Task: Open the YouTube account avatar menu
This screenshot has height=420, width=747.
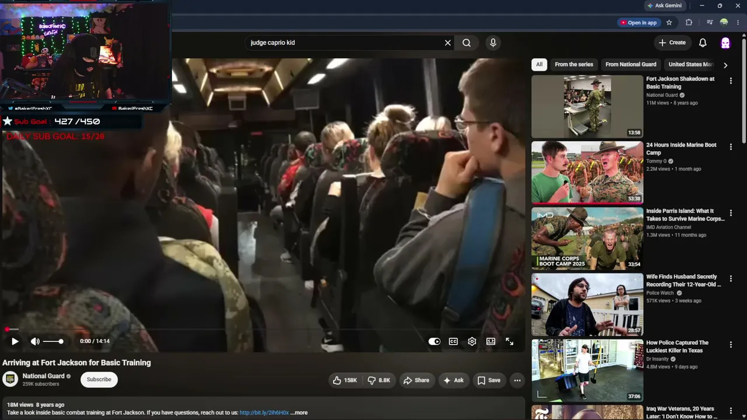Action: coord(725,43)
